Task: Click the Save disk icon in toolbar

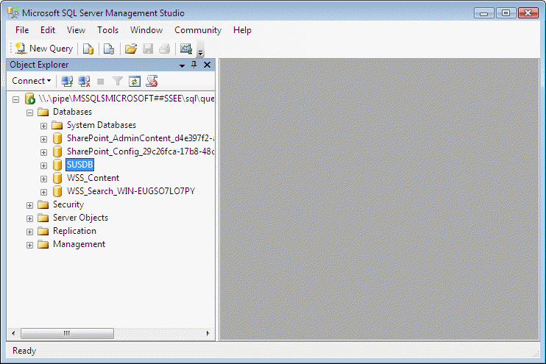Action: [x=148, y=49]
